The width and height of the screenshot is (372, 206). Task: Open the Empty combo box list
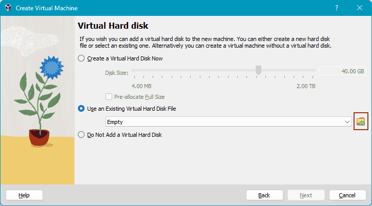click(229, 122)
